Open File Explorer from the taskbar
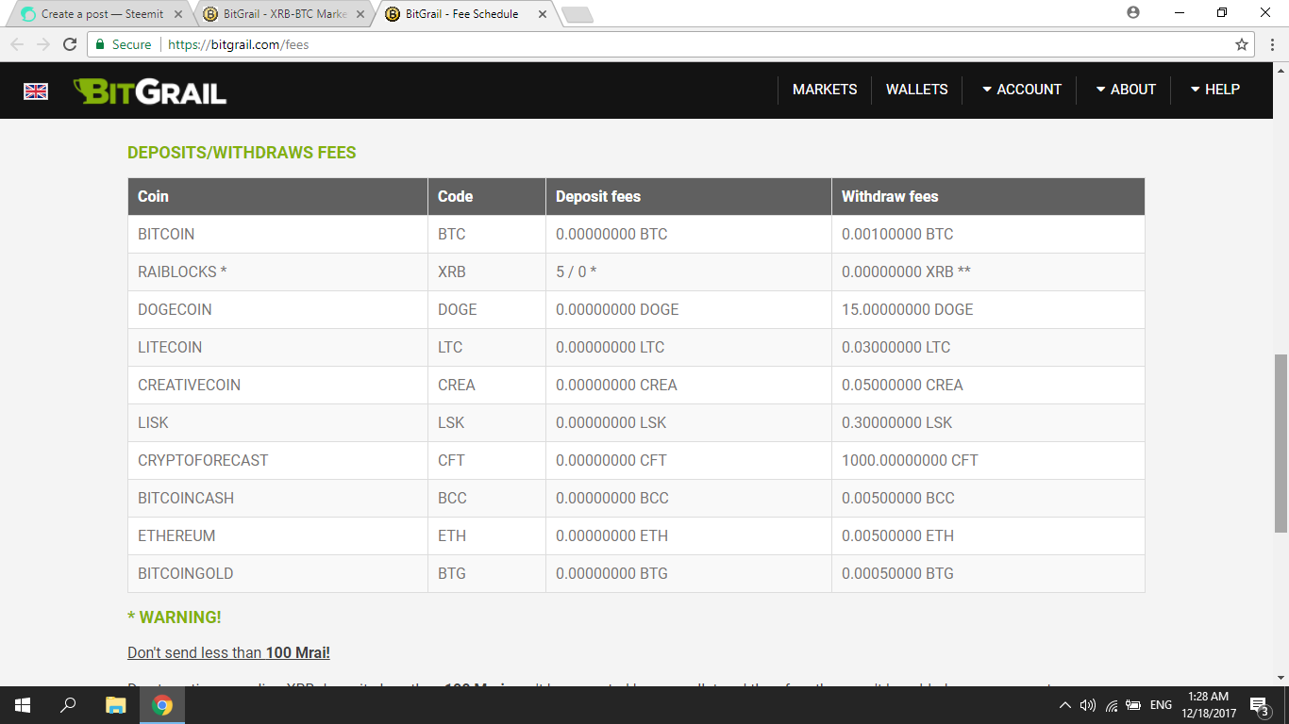This screenshot has width=1289, height=724. (115, 705)
